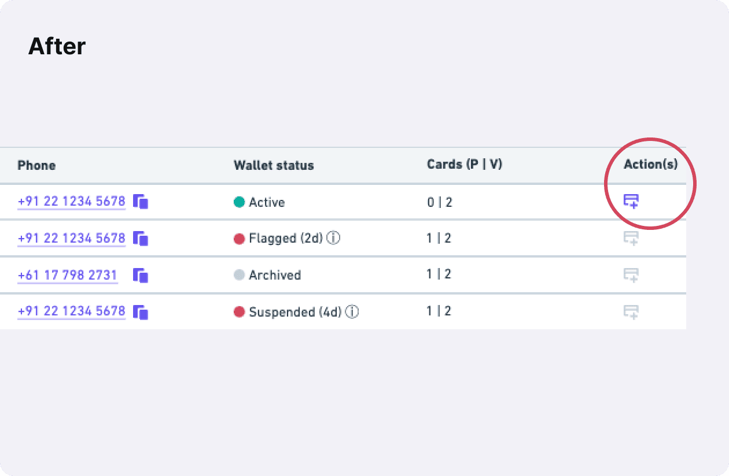Sort by the Phone column header
Image resolution: width=729 pixels, height=476 pixels.
(36, 165)
